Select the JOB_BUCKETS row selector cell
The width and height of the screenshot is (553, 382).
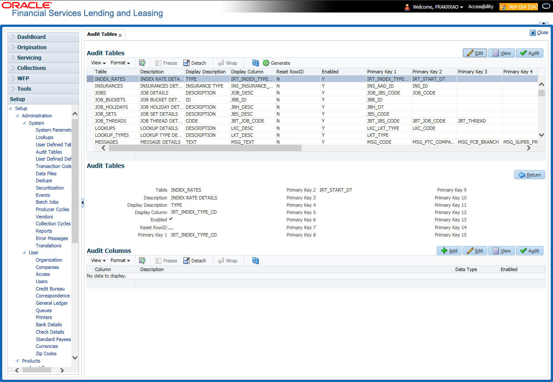[x=90, y=100]
